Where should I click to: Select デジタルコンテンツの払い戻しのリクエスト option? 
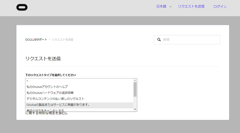click(x=79, y=99)
